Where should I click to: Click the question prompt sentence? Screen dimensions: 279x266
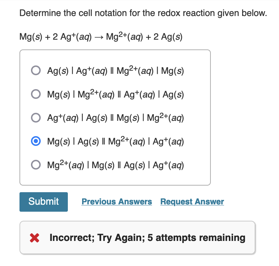143,13
